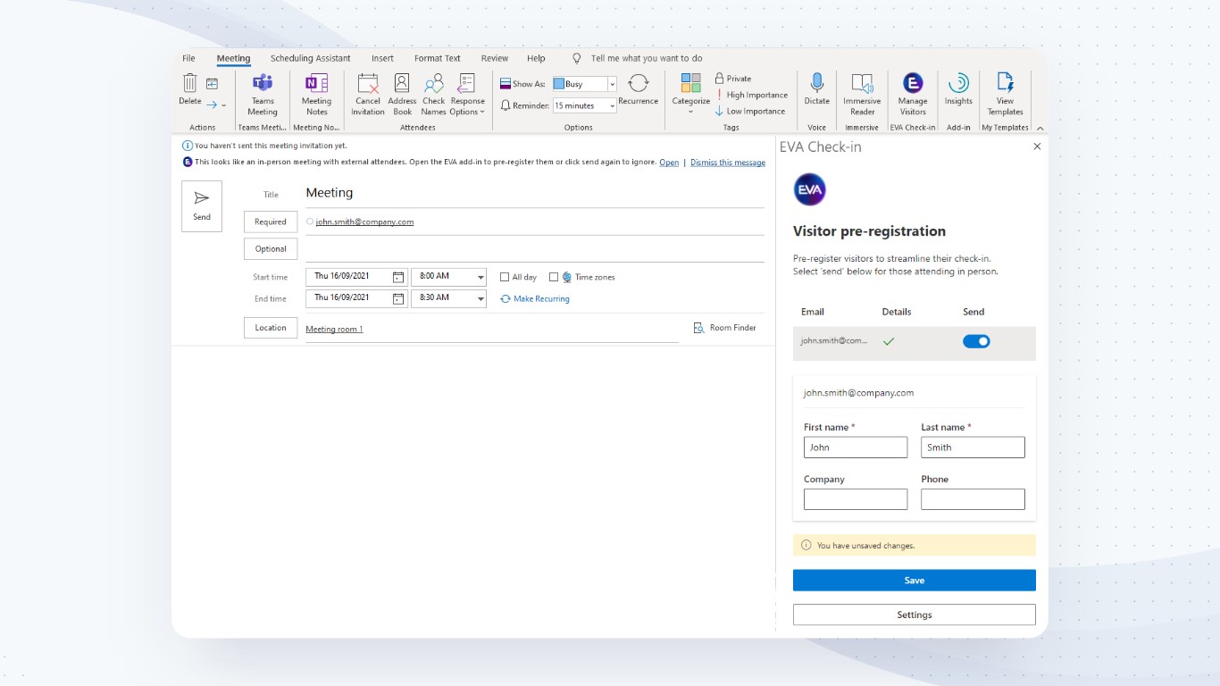
Task: Open the Review tab
Action: 495,58
